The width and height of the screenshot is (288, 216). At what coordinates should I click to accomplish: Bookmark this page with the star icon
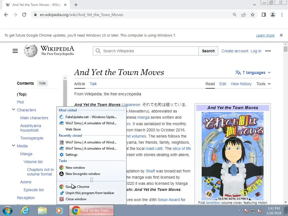(253, 15)
